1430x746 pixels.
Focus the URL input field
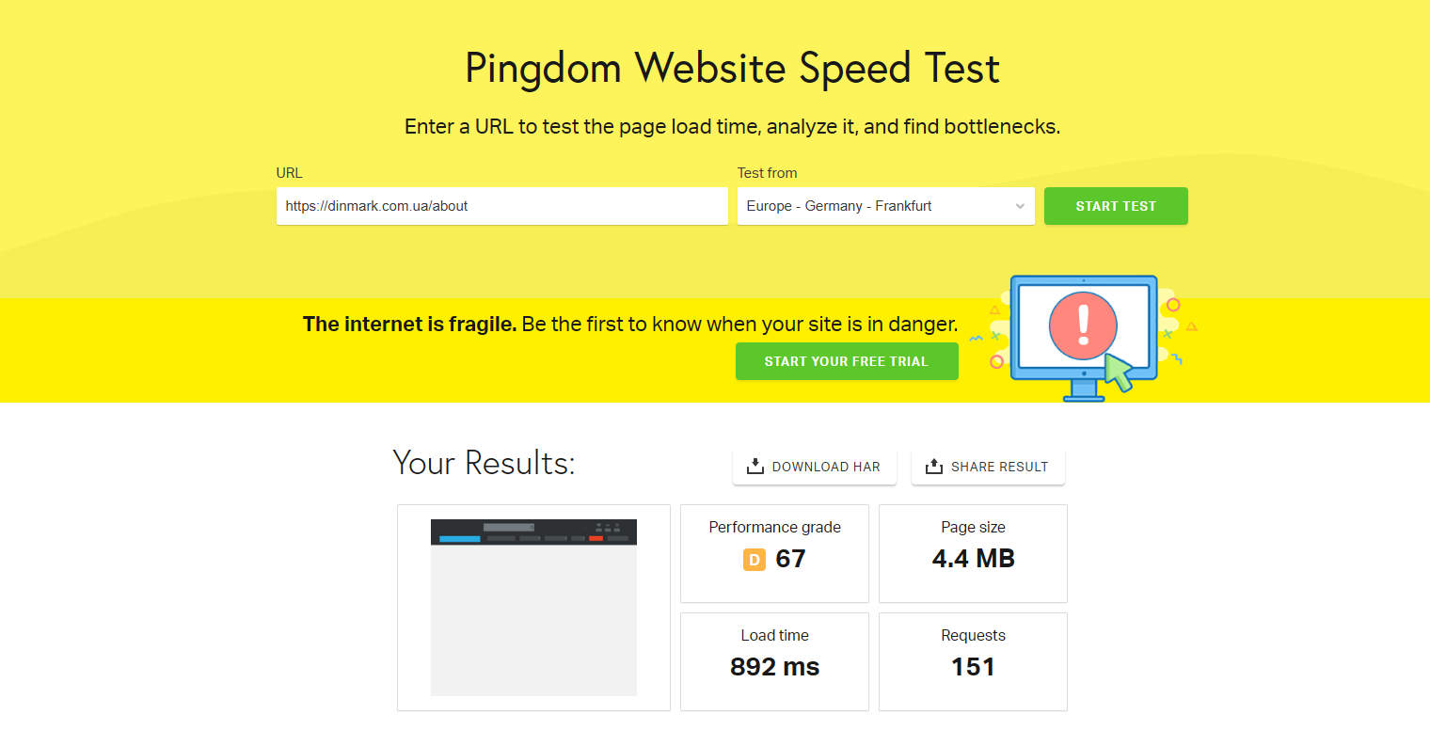point(501,206)
